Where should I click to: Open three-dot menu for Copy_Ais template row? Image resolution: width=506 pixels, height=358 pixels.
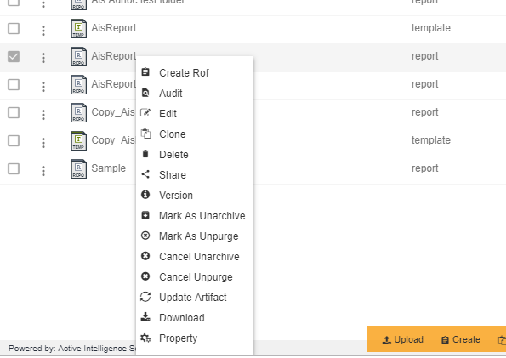(x=43, y=142)
